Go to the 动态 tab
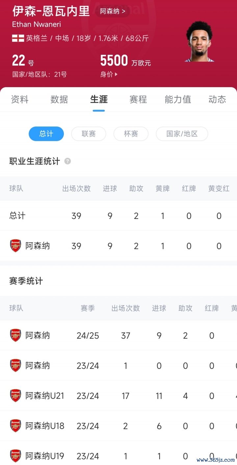This screenshot has height=465, width=237. coord(217,99)
